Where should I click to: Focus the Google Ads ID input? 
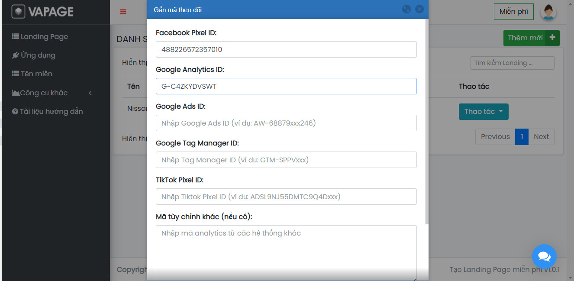coord(286,123)
